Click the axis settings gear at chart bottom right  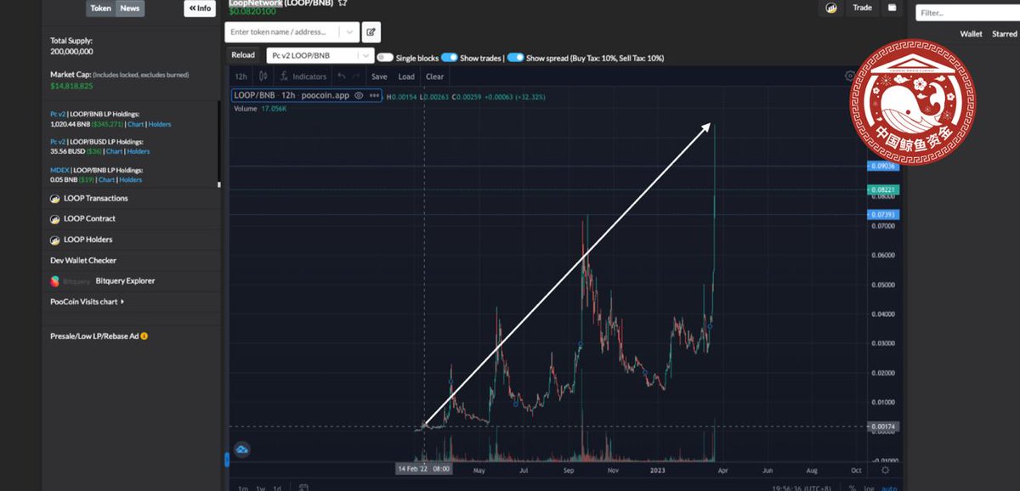click(x=885, y=469)
